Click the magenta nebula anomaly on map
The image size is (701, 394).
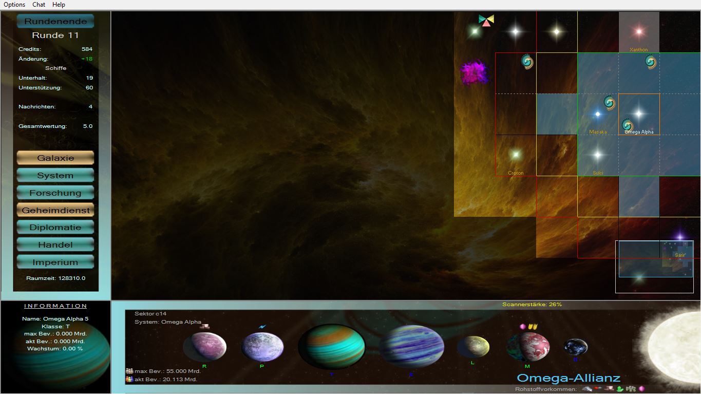(474, 73)
